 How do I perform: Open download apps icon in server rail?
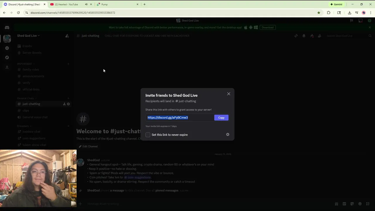click(7, 67)
